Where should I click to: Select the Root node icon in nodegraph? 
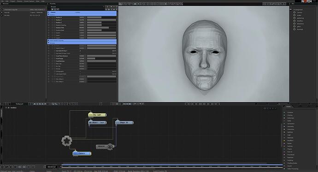tap(67, 141)
